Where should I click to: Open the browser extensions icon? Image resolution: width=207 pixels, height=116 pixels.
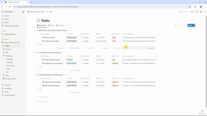195,7
